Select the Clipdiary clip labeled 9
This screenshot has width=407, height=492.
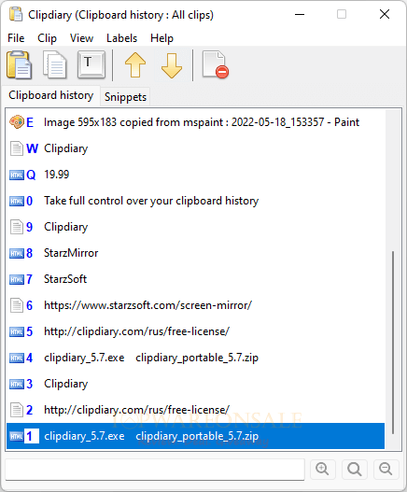point(195,227)
